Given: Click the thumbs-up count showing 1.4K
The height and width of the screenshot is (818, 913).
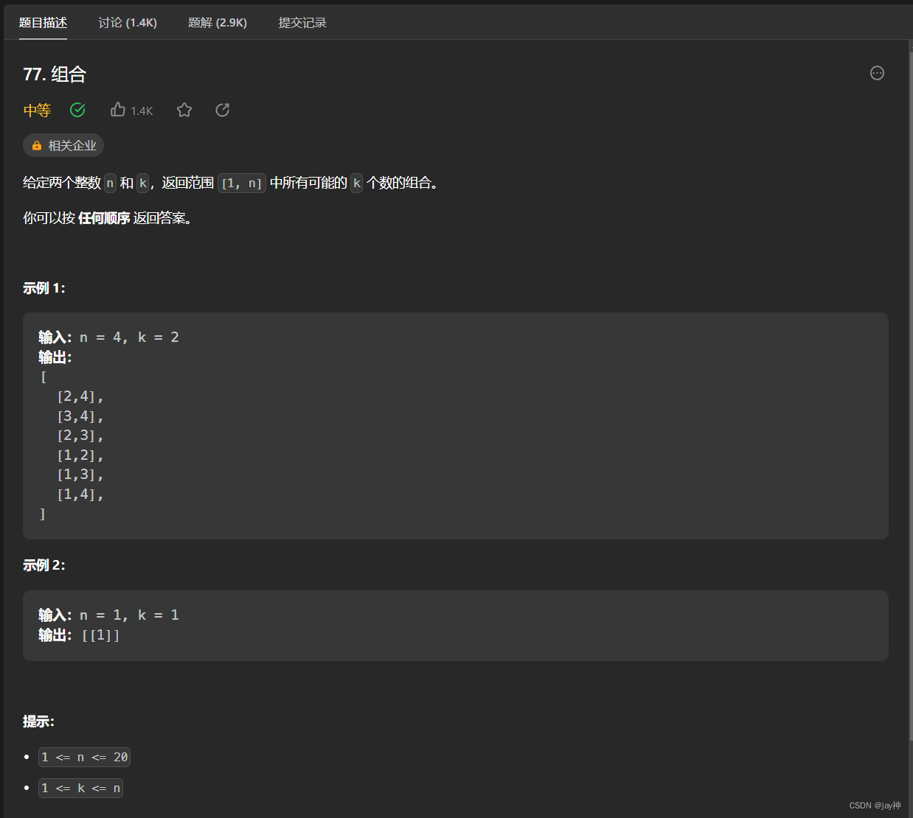Looking at the screenshot, I should 140,110.
